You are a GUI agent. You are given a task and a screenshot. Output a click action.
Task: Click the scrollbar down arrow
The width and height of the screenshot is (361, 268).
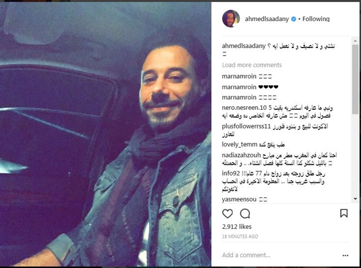pyautogui.click(x=355, y=199)
